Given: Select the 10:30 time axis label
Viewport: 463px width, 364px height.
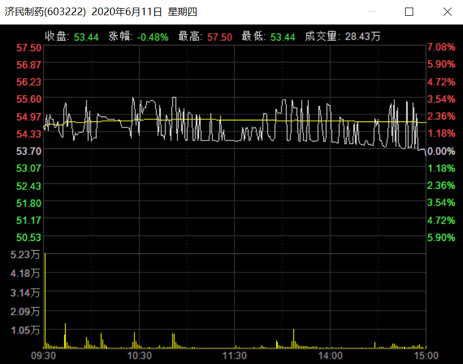Looking at the screenshot, I should coord(139,356).
